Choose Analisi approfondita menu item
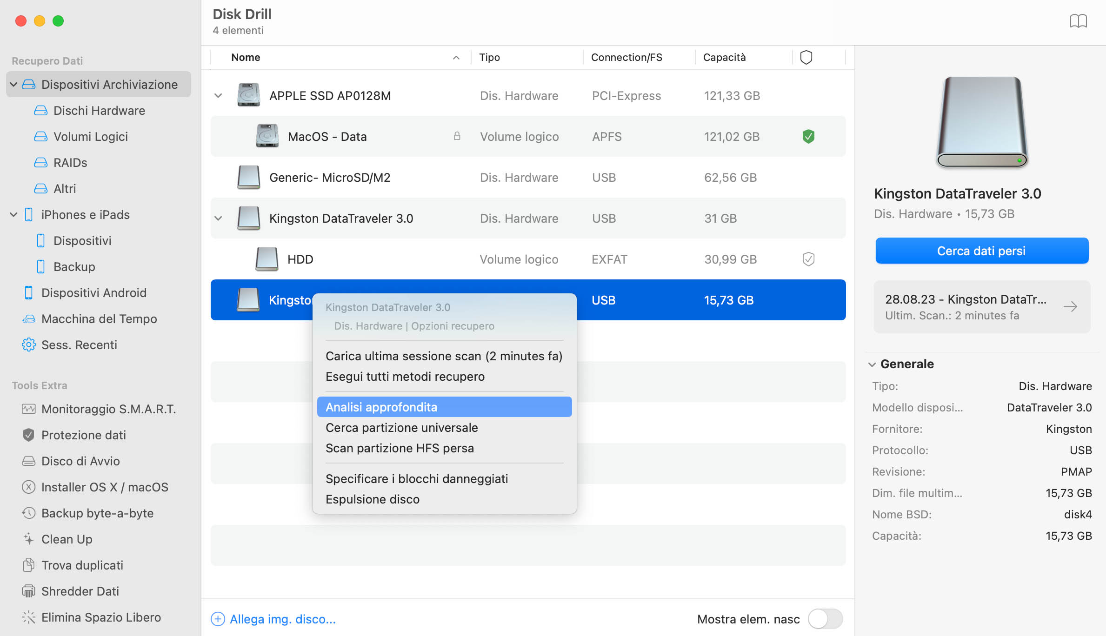The image size is (1106, 636). click(444, 407)
